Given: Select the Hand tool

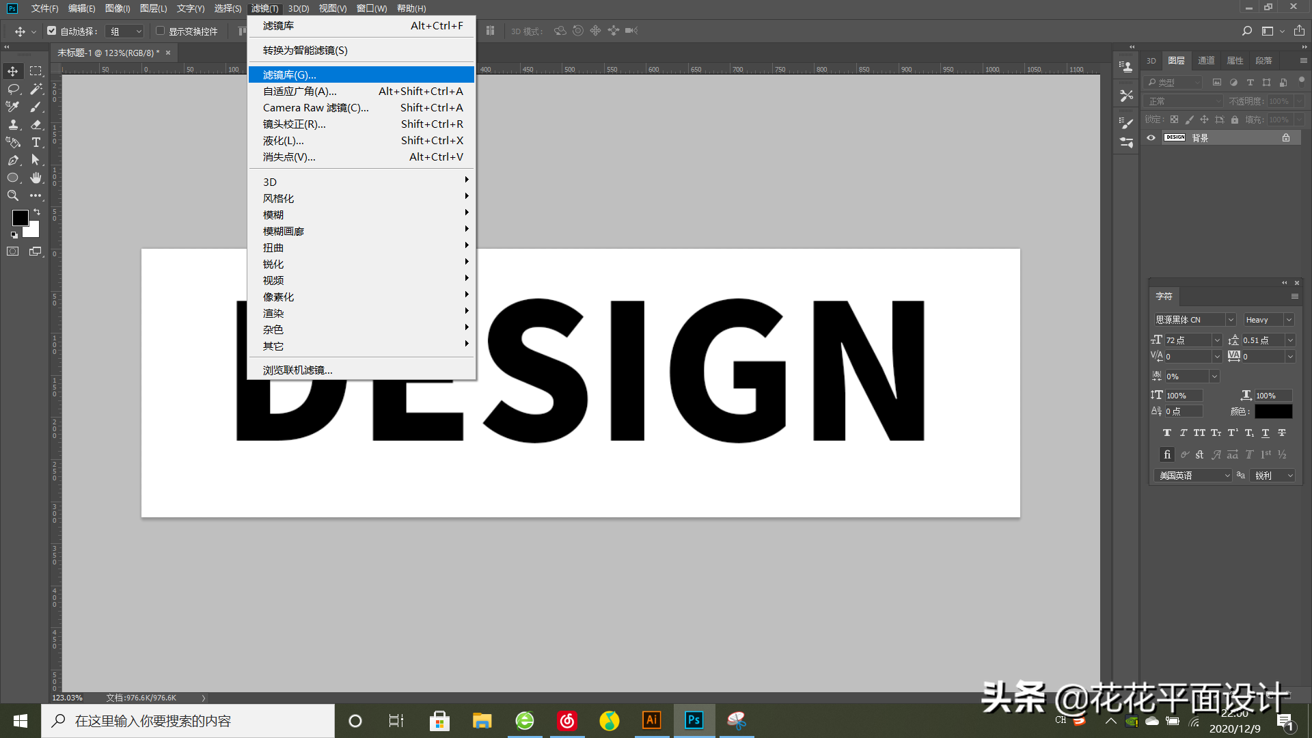Looking at the screenshot, I should [36, 178].
